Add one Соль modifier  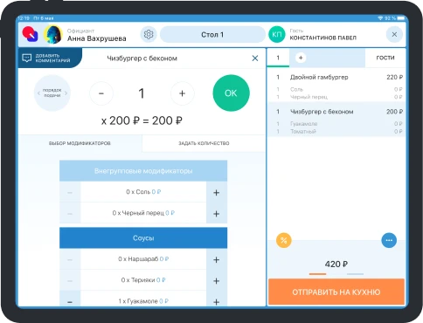tap(217, 192)
